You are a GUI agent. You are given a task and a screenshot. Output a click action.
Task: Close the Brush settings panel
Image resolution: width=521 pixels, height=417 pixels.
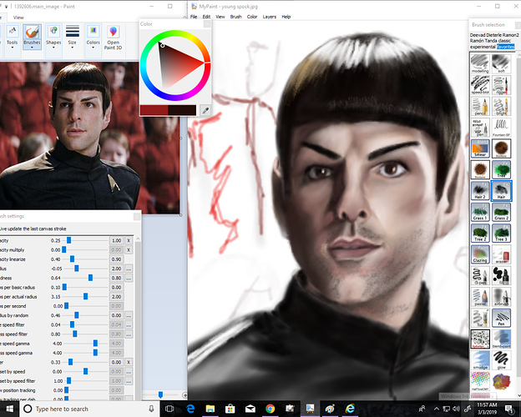[x=137, y=217]
